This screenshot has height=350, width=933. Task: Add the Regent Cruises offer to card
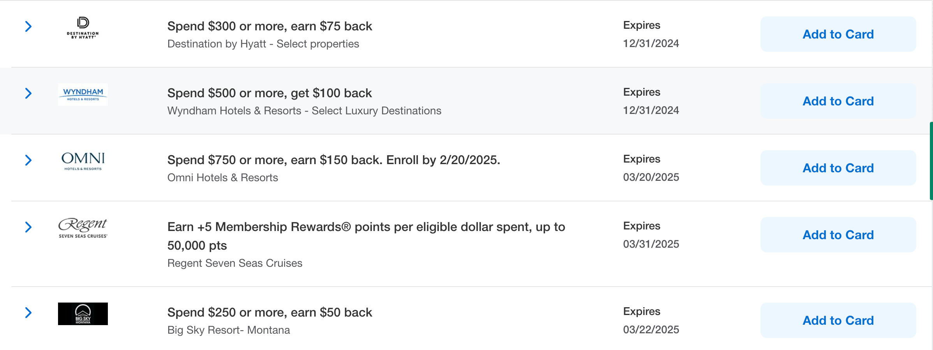click(838, 235)
